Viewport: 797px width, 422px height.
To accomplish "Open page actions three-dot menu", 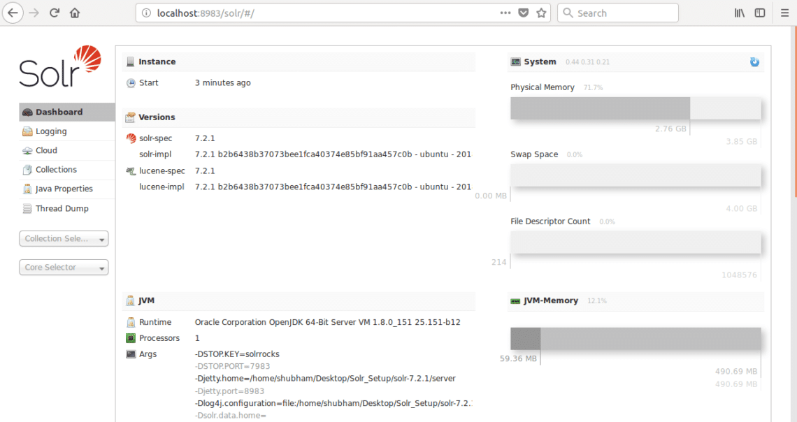I will 505,13.
